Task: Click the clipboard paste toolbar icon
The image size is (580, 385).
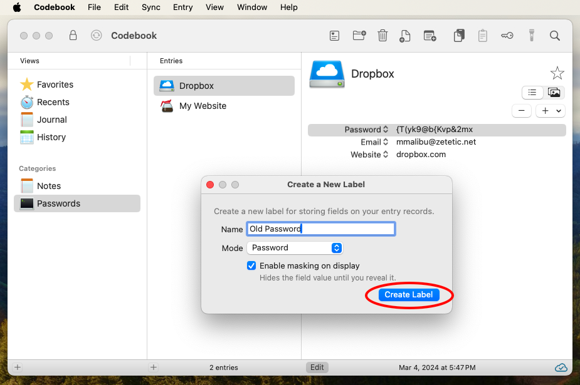Action: tap(483, 36)
